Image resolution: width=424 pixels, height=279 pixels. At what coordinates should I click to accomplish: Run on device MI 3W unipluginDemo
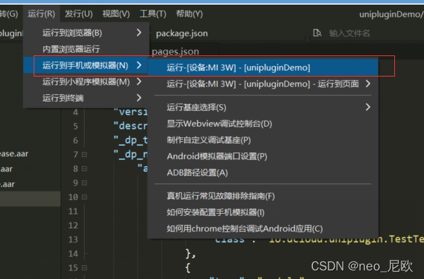point(263,67)
